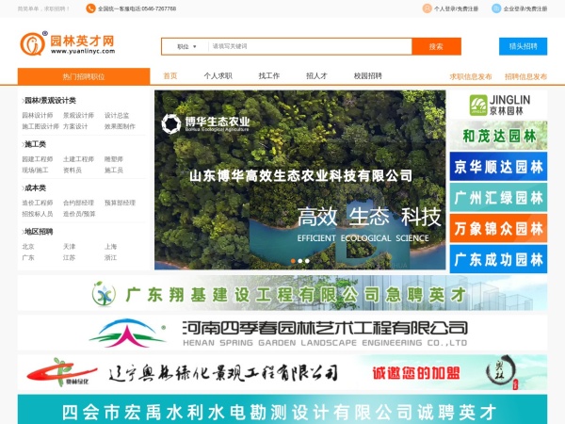565x424 pixels.
Task: Open 找工作 nav item
Action: [x=268, y=75]
